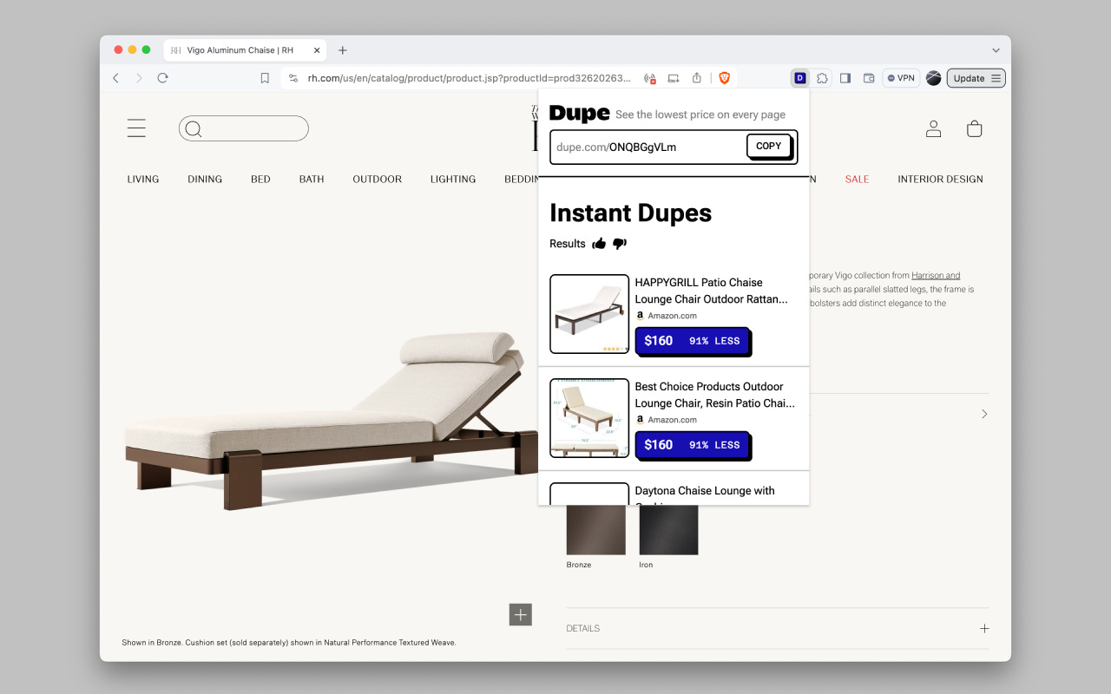
Task: Click the Brave shields lion icon
Action: pos(724,78)
